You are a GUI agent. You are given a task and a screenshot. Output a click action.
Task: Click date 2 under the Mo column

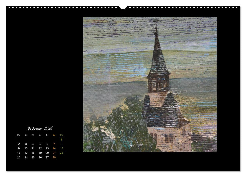pos(18,144)
